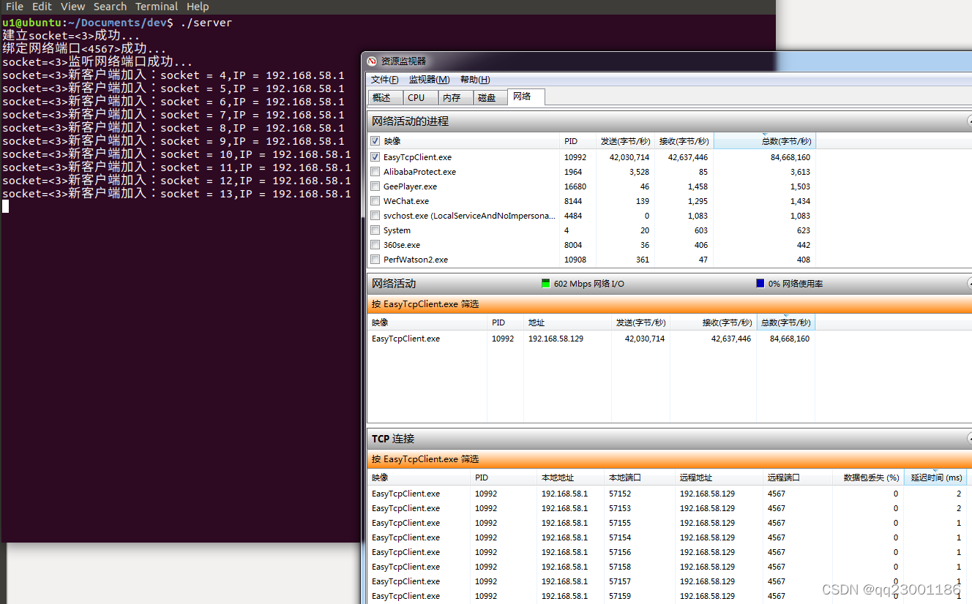Click terminal line 绑定网络端口<4567>成功
This screenshot has width=972, height=604.
pyautogui.click(x=84, y=49)
